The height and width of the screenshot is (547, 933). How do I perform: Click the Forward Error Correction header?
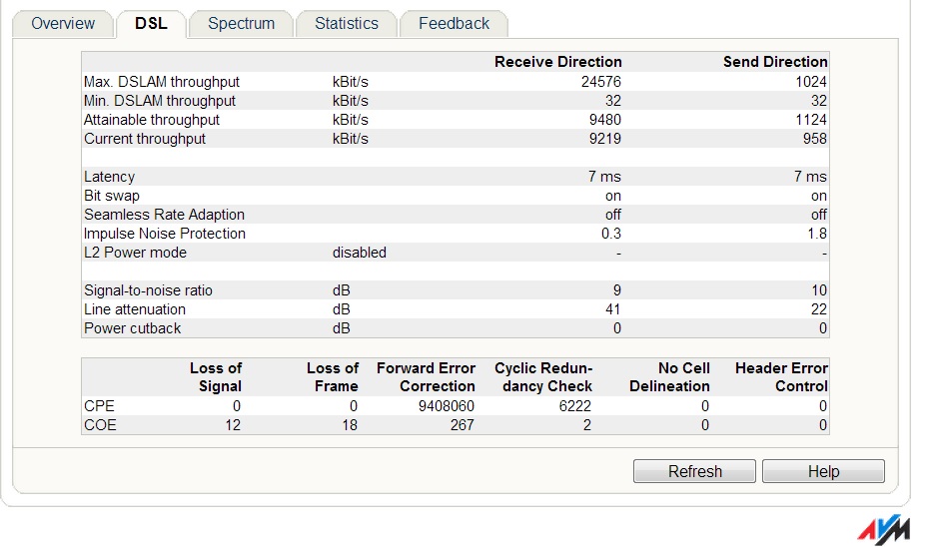coord(426,377)
